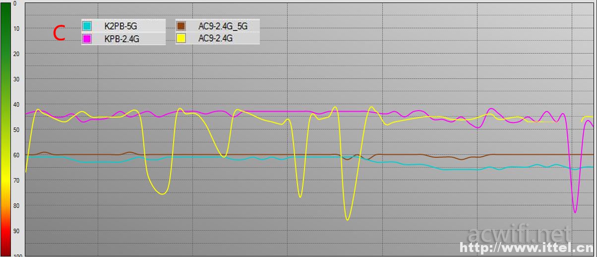This screenshot has height=257, width=597.
Task: Click the 50 value on signal scale
Action: pos(16,129)
